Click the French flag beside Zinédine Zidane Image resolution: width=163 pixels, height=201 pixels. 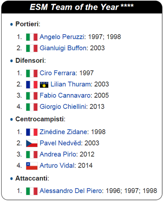click(32, 132)
